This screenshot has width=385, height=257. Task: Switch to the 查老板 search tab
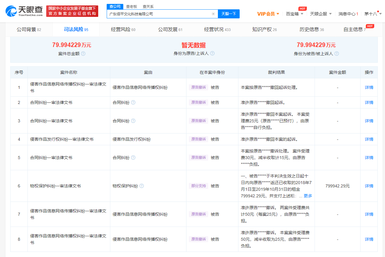click(x=131, y=7)
